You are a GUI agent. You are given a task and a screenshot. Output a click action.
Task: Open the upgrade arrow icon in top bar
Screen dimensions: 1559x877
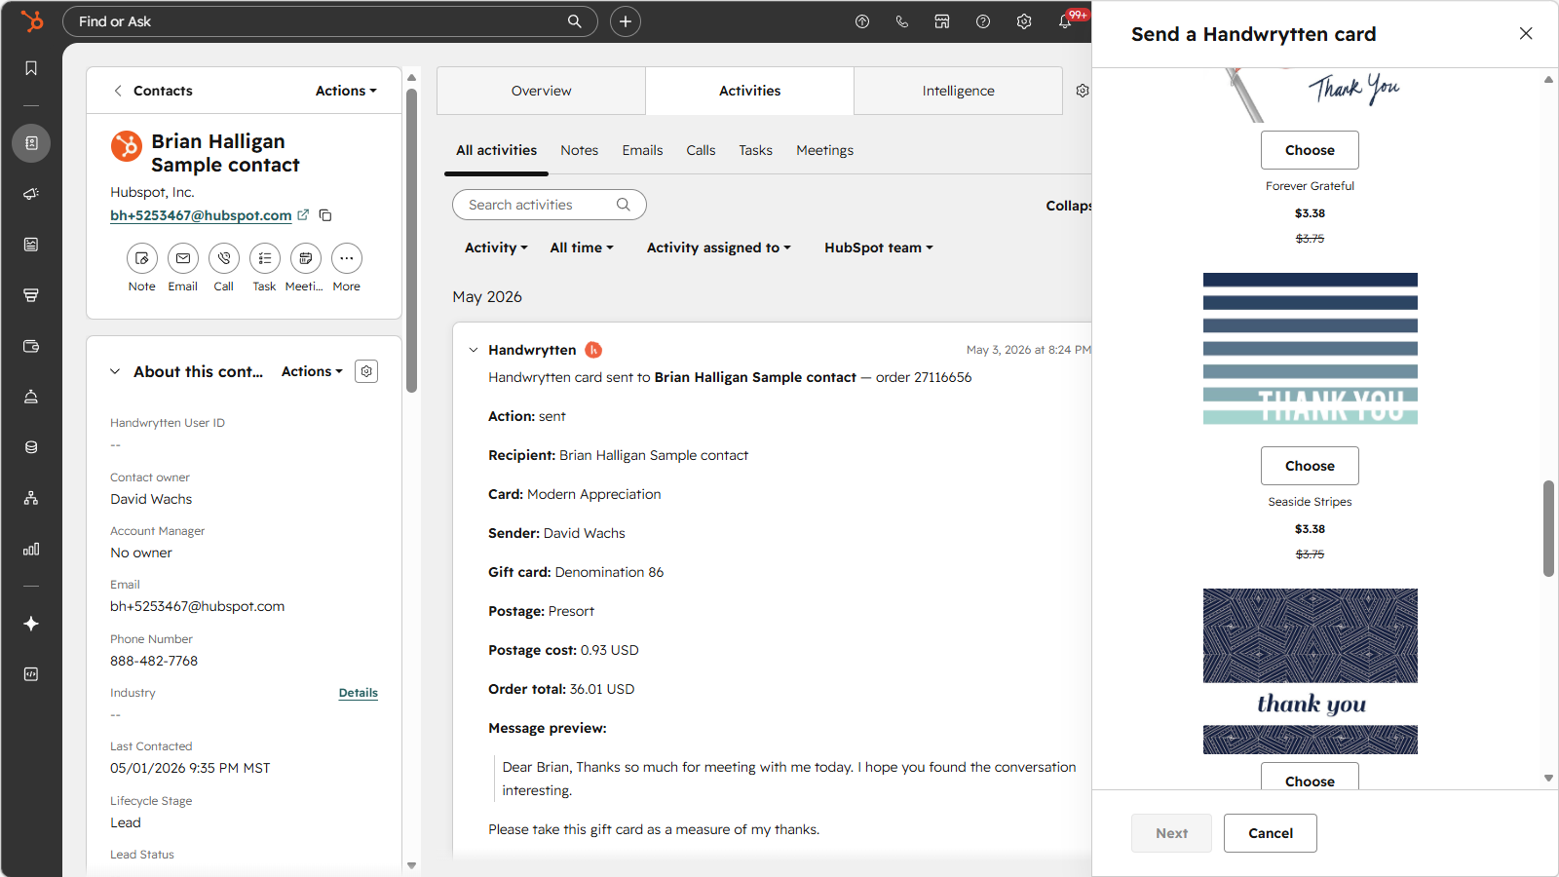(862, 21)
